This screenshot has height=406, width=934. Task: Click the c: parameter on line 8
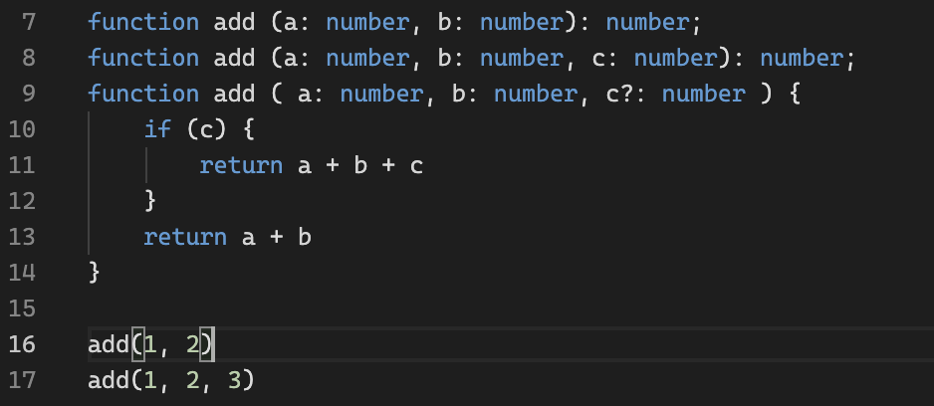[x=604, y=58]
